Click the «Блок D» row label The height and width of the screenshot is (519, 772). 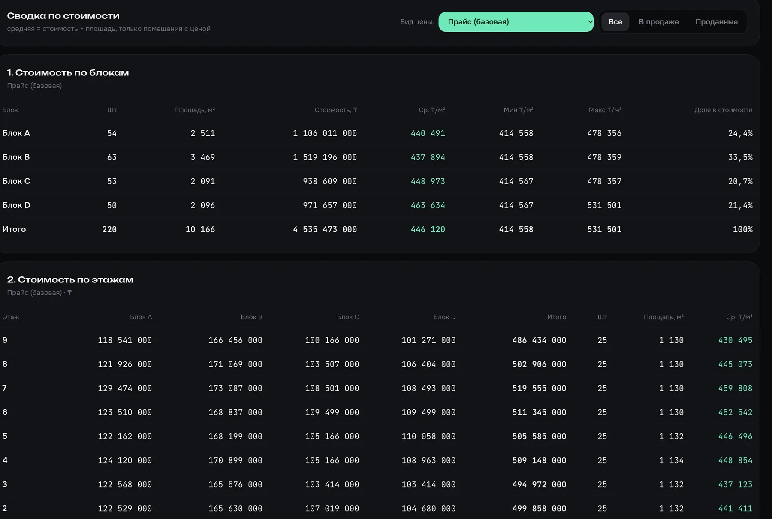tap(16, 205)
